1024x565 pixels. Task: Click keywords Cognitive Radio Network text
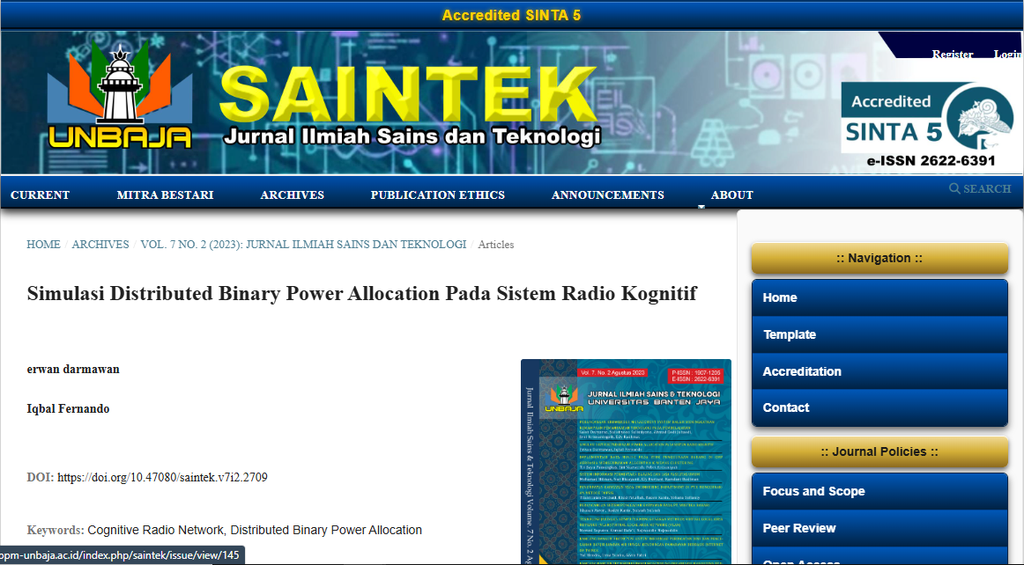click(156, 531)
